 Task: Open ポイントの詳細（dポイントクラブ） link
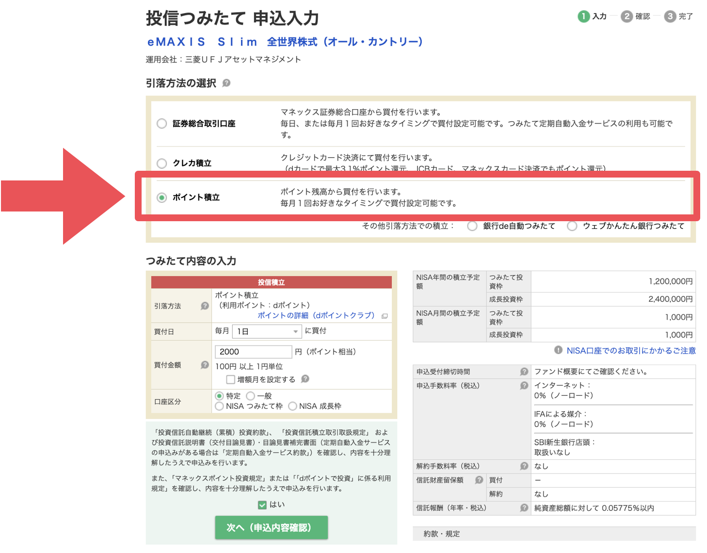(x=316, y=315)
